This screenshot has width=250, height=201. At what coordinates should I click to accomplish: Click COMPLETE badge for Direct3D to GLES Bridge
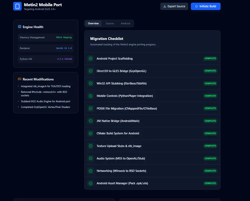210,71
